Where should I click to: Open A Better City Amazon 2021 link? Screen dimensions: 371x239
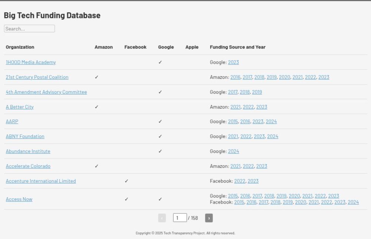(x=236, y=107)
